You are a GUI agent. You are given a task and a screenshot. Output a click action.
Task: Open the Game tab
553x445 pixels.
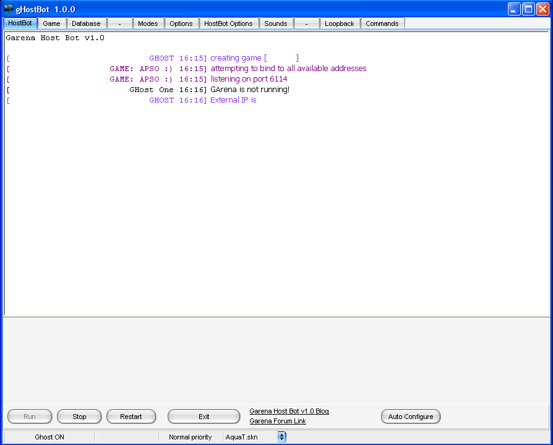pos(51,23)
